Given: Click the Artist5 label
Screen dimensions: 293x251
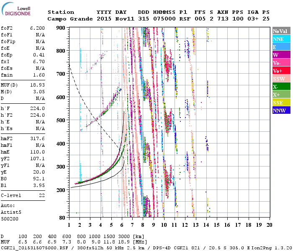Looking at the screenshot, I should [x=11, y=213].
